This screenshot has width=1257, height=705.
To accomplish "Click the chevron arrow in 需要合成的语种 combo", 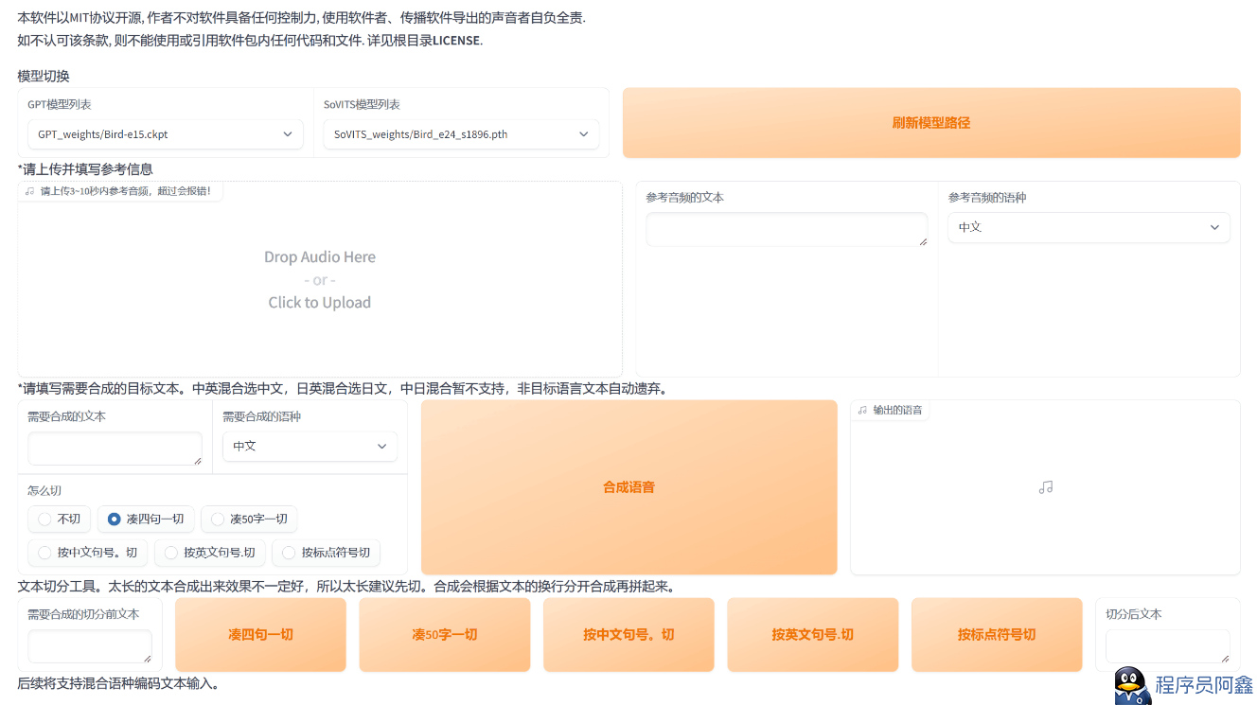I will tap(382, 446).
